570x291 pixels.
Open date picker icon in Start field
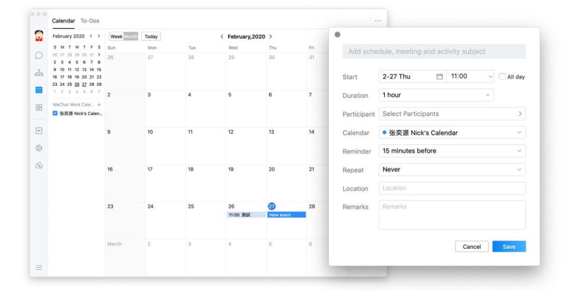coord(440,76)
